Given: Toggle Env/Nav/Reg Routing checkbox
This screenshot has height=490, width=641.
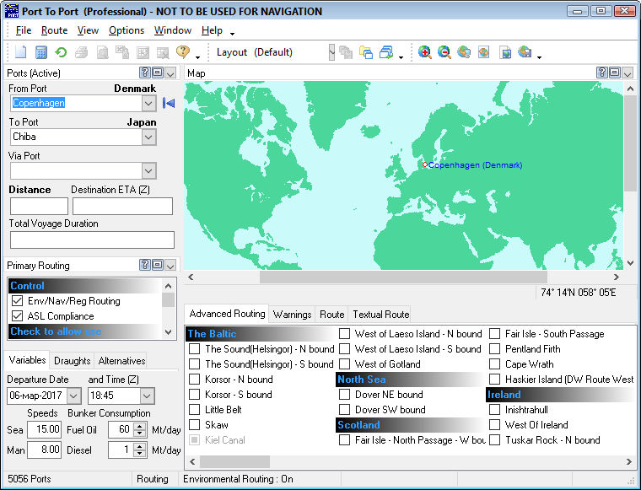Looking at the screenshot, I should click(x=17, y=301).
